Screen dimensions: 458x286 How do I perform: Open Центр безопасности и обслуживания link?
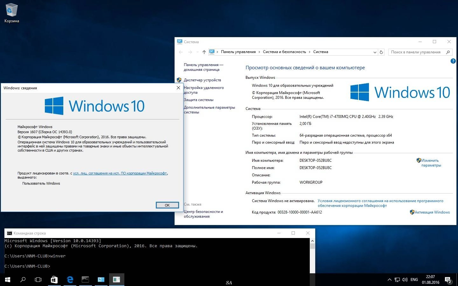[x=203, y=214]
